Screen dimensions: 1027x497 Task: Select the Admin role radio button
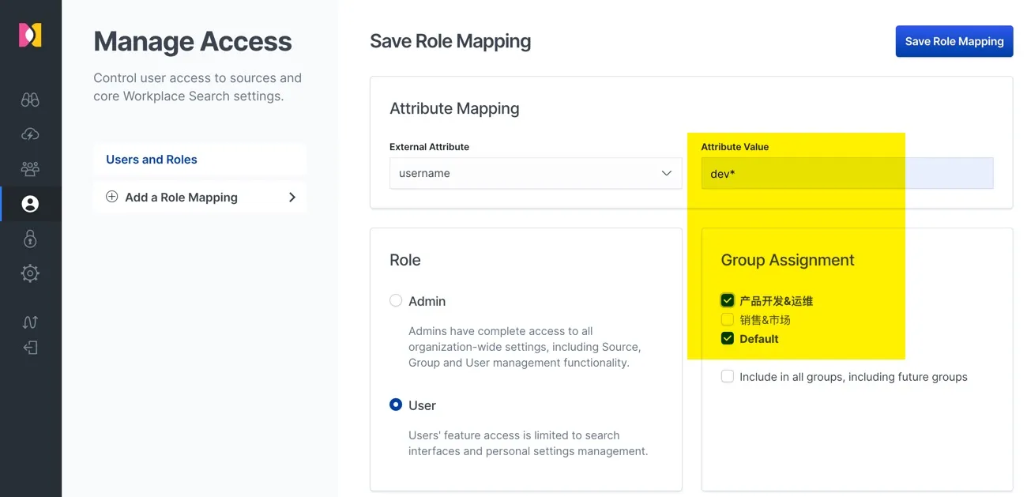tap(396, 301)
